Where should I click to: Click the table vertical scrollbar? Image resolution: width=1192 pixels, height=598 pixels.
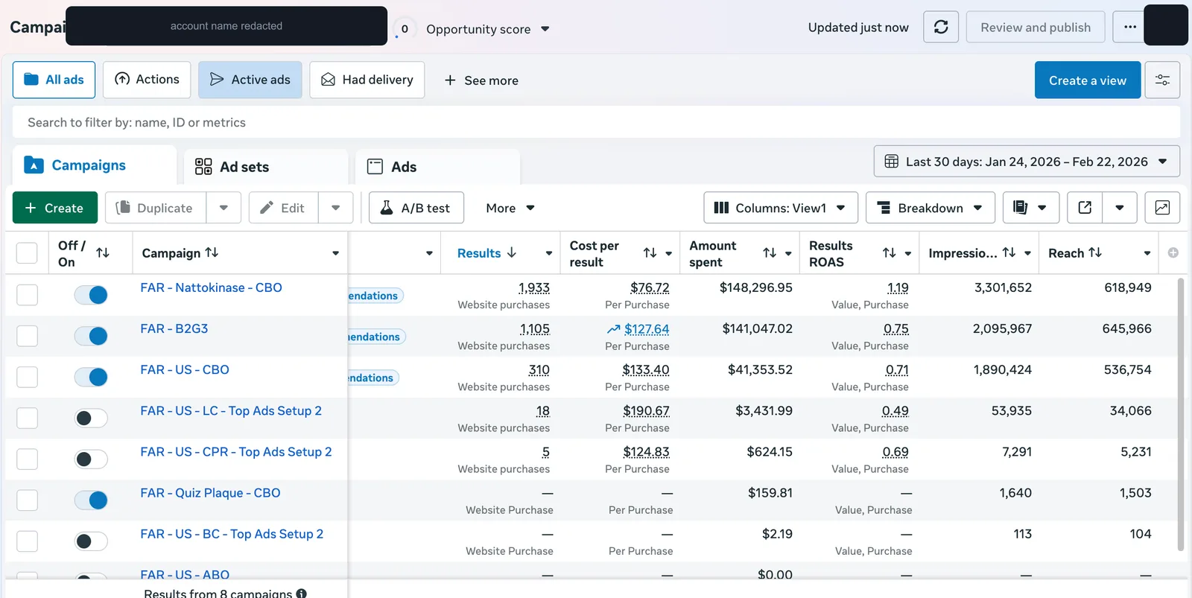pyautogui.click(x=1181, y=414)
